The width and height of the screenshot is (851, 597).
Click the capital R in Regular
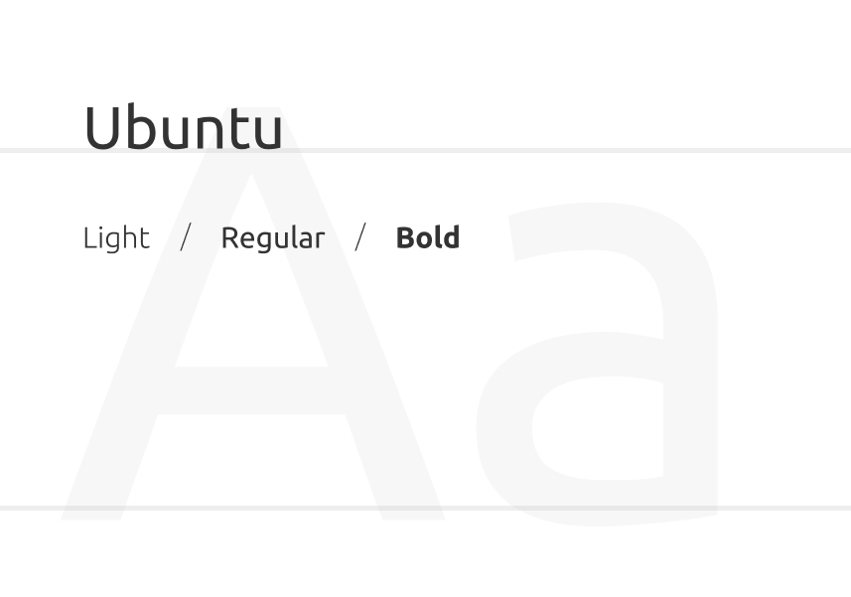point(230,237)
